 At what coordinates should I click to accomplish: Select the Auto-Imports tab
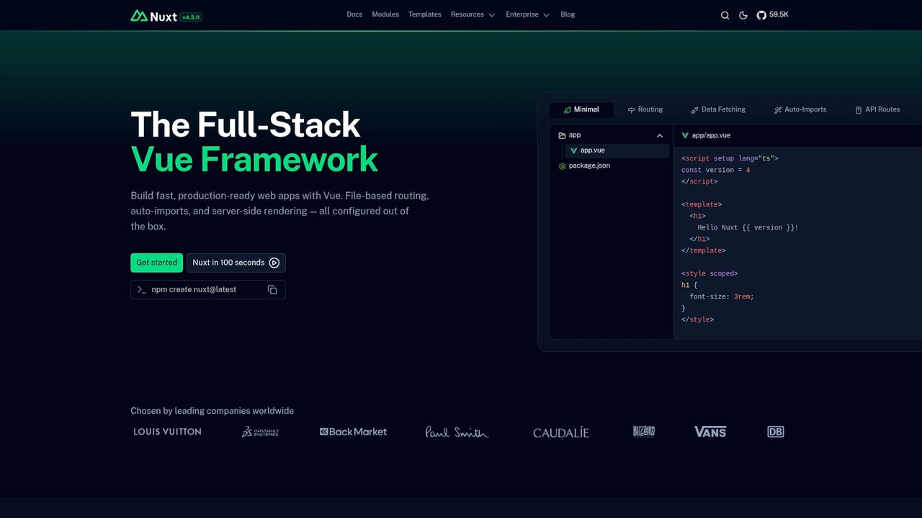point(800,109)
